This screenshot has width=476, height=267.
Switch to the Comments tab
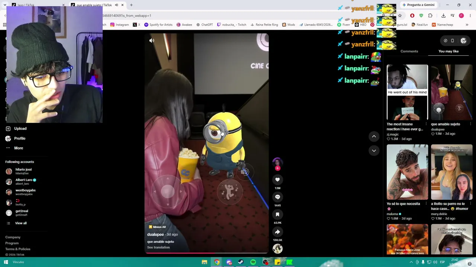click(409, 51)
